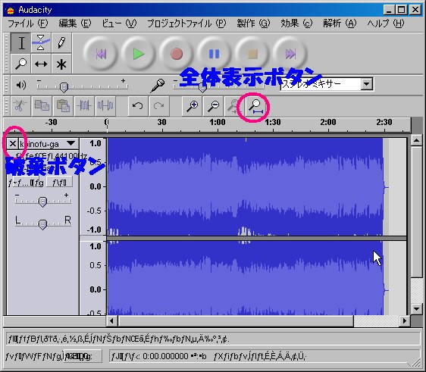Open the 効果 (C) menu

tap(296, 23)
